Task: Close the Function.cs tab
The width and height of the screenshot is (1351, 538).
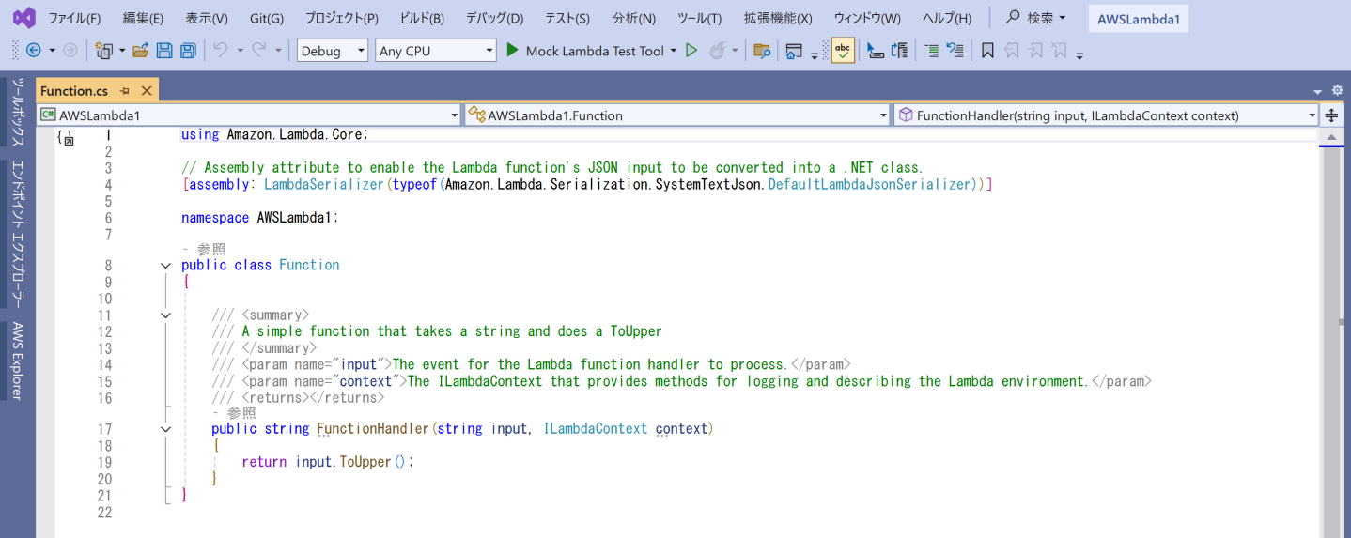Action: [147, 91]
